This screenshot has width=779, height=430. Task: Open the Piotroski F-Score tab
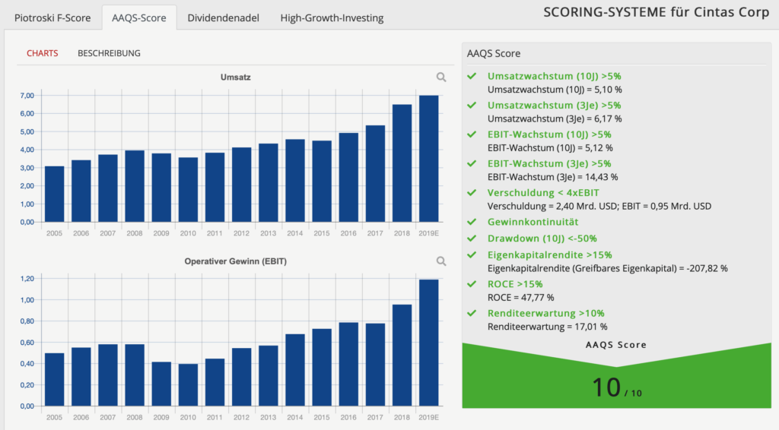(52, 18)
